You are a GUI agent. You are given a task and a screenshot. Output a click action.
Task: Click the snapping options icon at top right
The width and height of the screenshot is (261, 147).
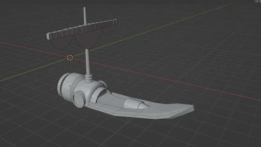click(x=256, y=1)
